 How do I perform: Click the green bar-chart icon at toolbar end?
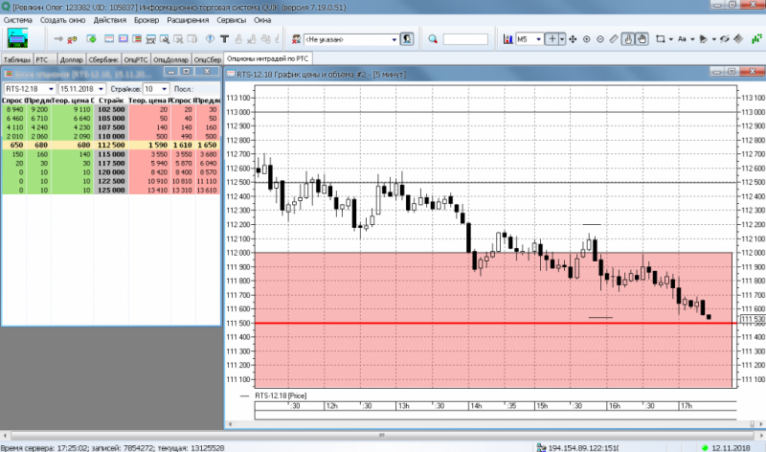(756, 38)
